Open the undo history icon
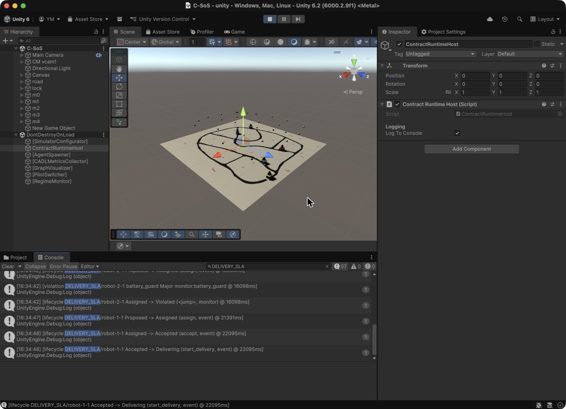Screen dimensions: 566x409 (x=504, y=19)
